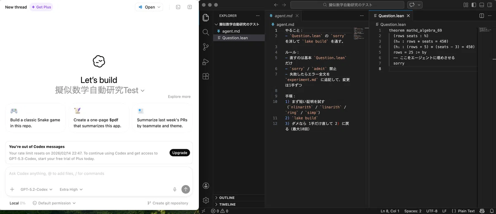Viewport: 496px width, 214px height.
Task: Go back with the navigation left arrow
Action: (276, 5)
